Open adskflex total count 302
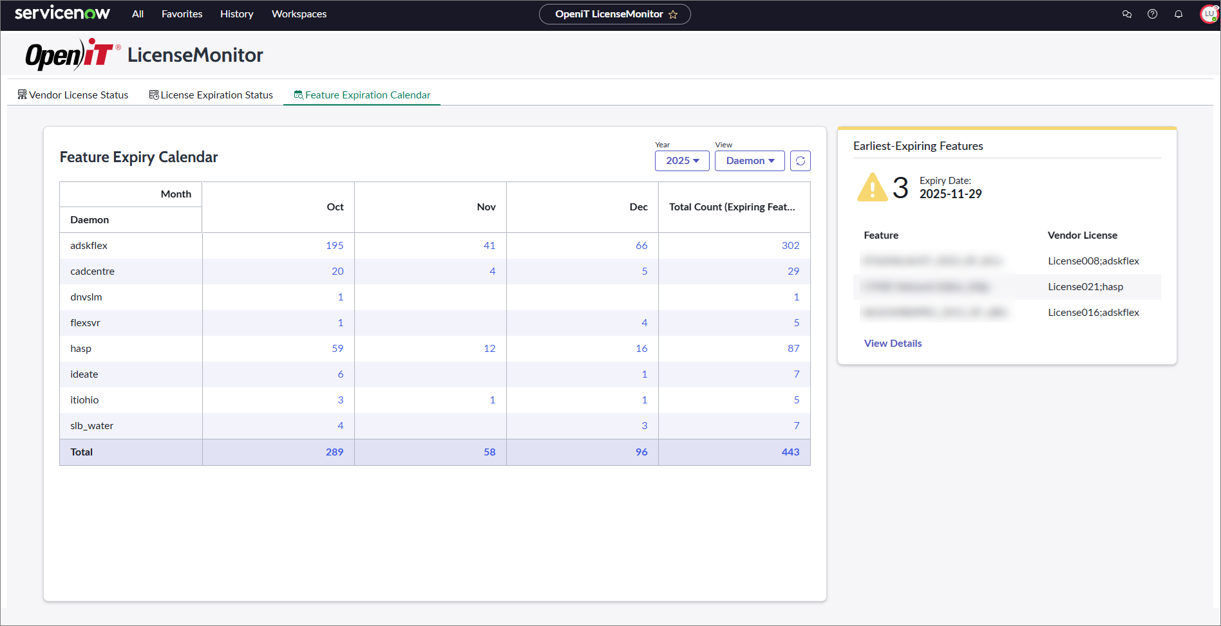The width and height of the screenshot is (1221, 626). point(791,246)
